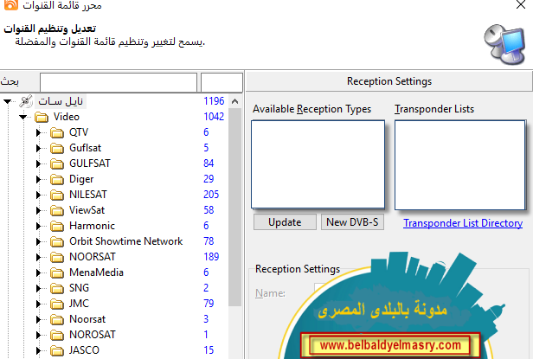Screen dimensions: 533x359
Task: Click the 205 count next to NILESAT
Action: coord(211,195)
